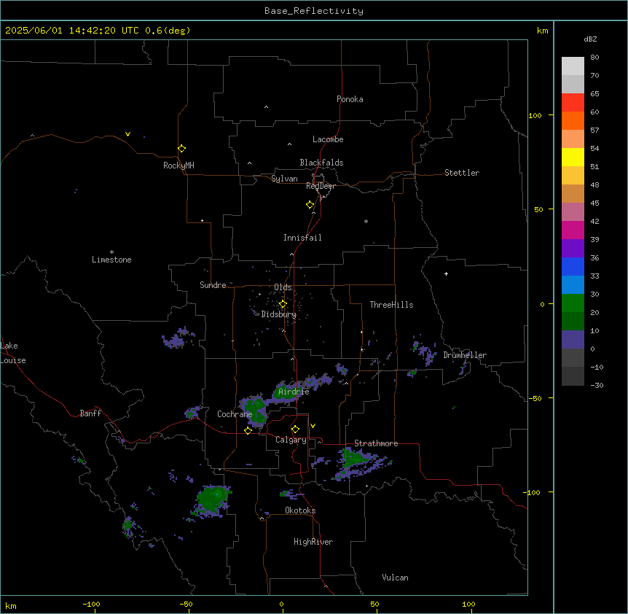Pick the light blue 33-30 dBZ swatch
The width and height of the screenshot is (628, 614).
click(573, 284)
